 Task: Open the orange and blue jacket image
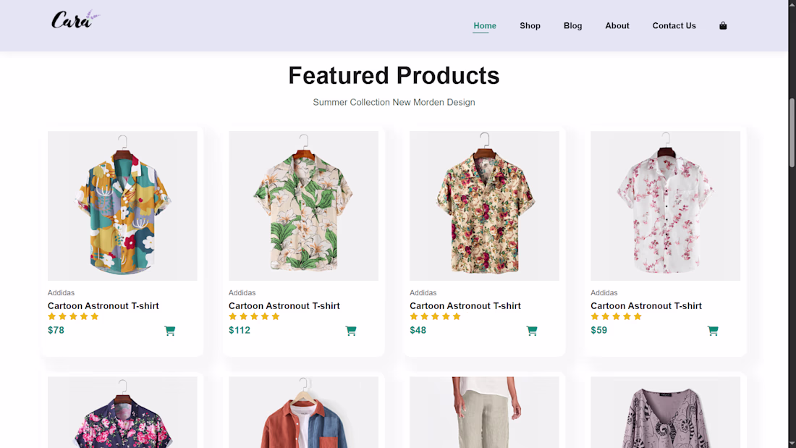pos(304,412)
